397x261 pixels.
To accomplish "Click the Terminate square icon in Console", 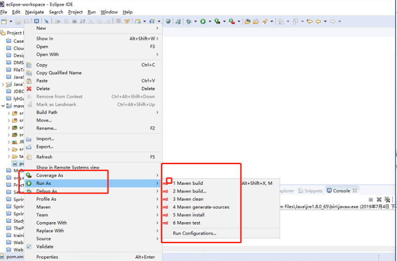I will tap(371, 200).
